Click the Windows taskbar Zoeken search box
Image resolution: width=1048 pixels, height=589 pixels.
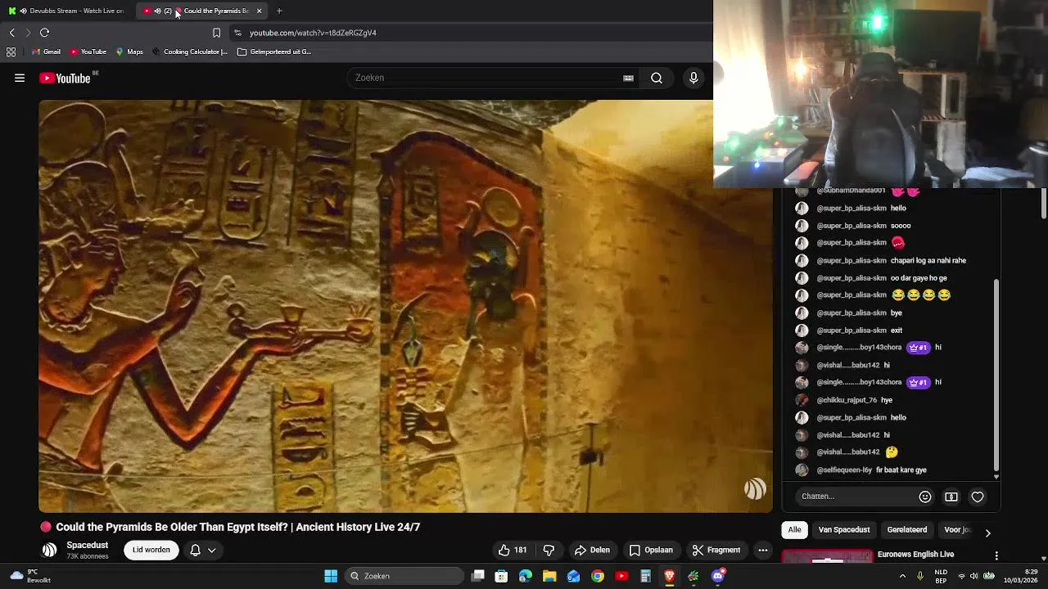pyautogui.click(x=404, y=576)
